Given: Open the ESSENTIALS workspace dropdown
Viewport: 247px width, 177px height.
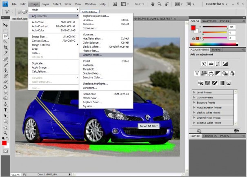Looking at the screenshot, I should [x=216, y=4].
